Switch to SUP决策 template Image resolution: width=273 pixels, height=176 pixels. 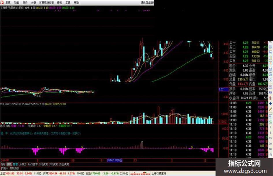53,164
